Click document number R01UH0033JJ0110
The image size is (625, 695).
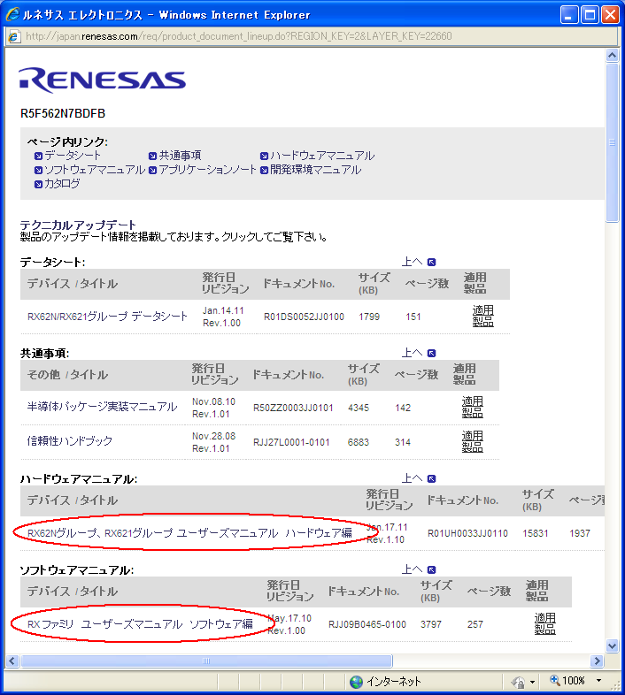467,533
